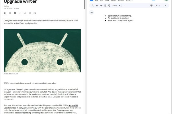Click the 'Upgrade winter' article headline

[21, 1]
